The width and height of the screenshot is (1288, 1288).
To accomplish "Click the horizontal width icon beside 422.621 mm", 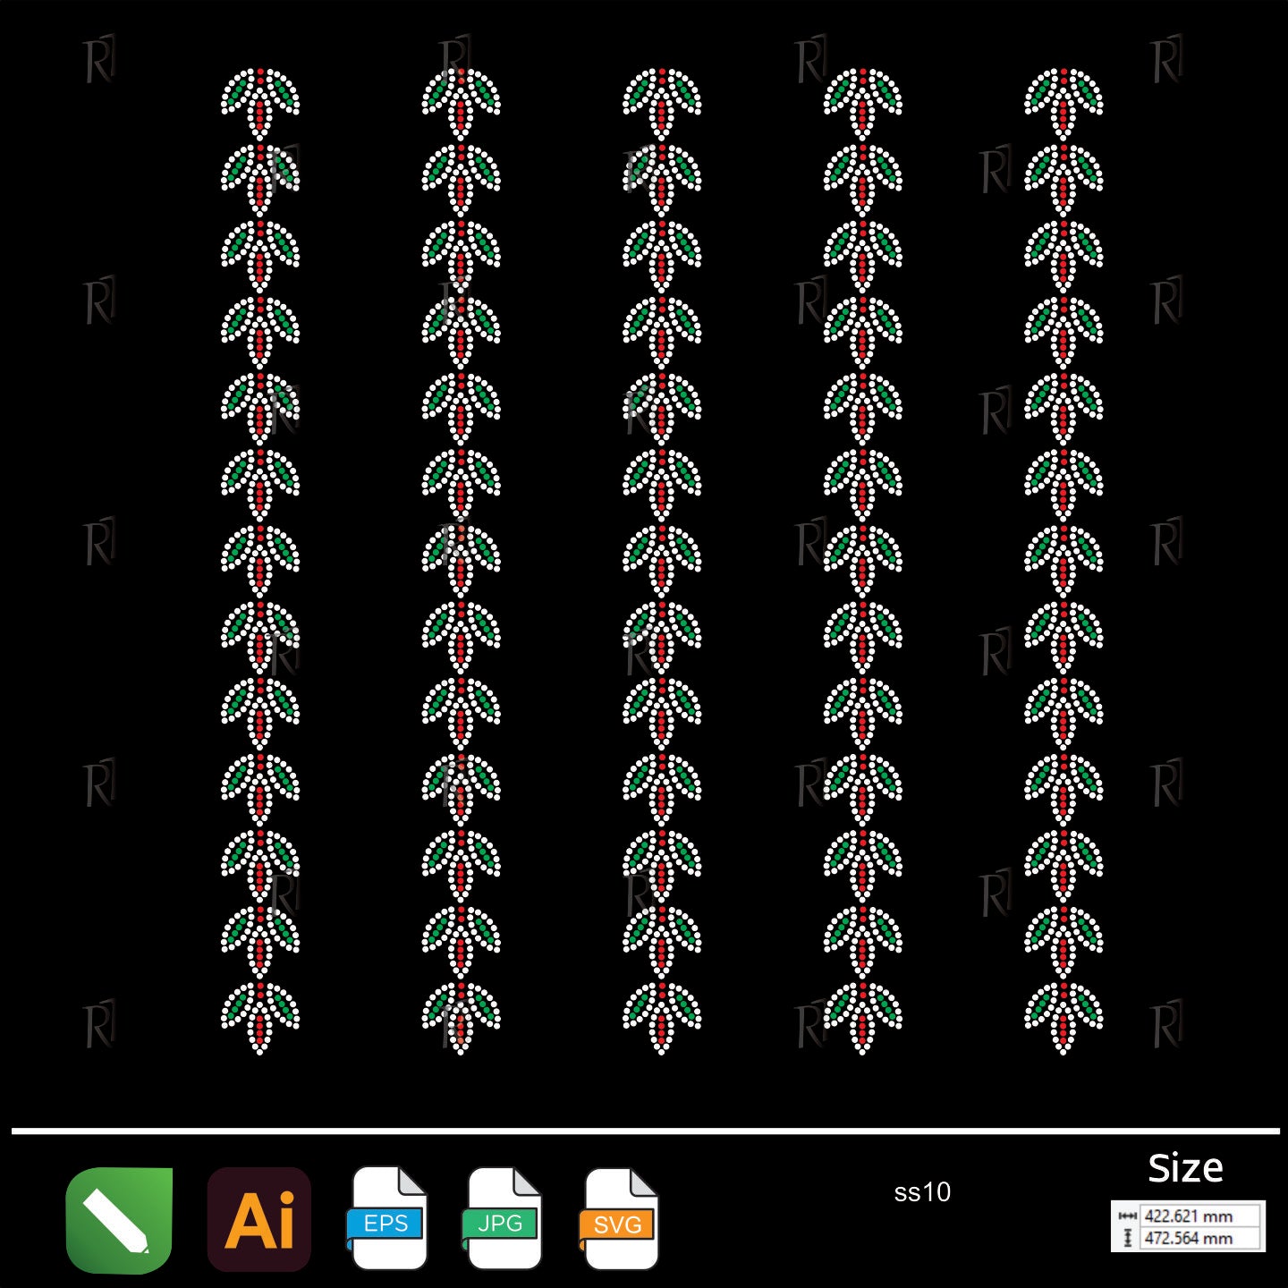I will tap(1128, 1216).
